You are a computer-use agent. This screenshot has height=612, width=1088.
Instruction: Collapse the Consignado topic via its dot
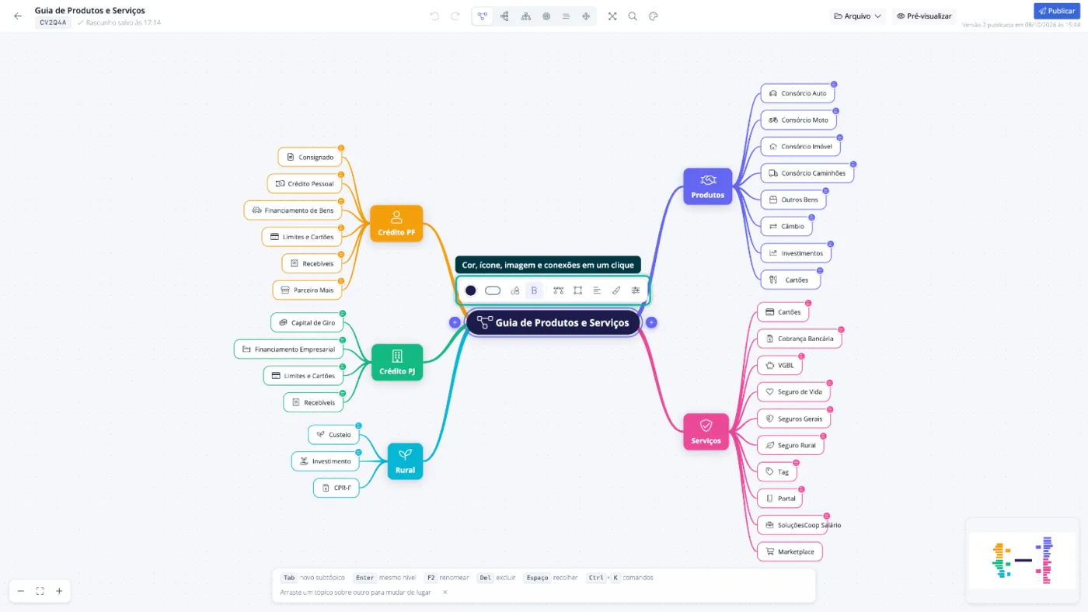click(341, 148)
